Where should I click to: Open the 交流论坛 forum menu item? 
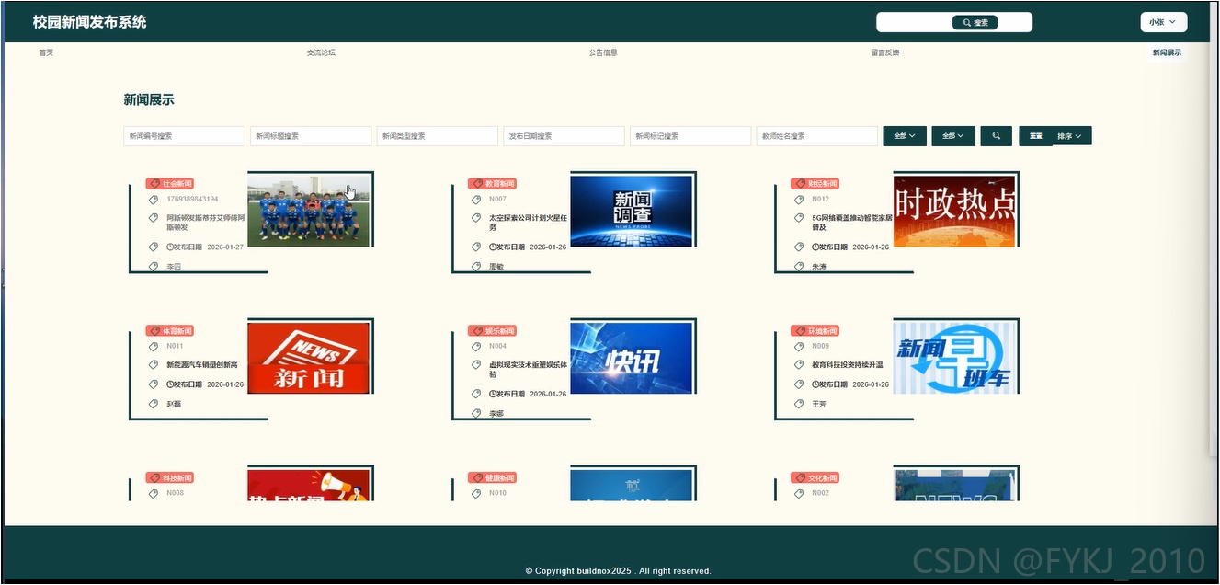tap(321, 52)
